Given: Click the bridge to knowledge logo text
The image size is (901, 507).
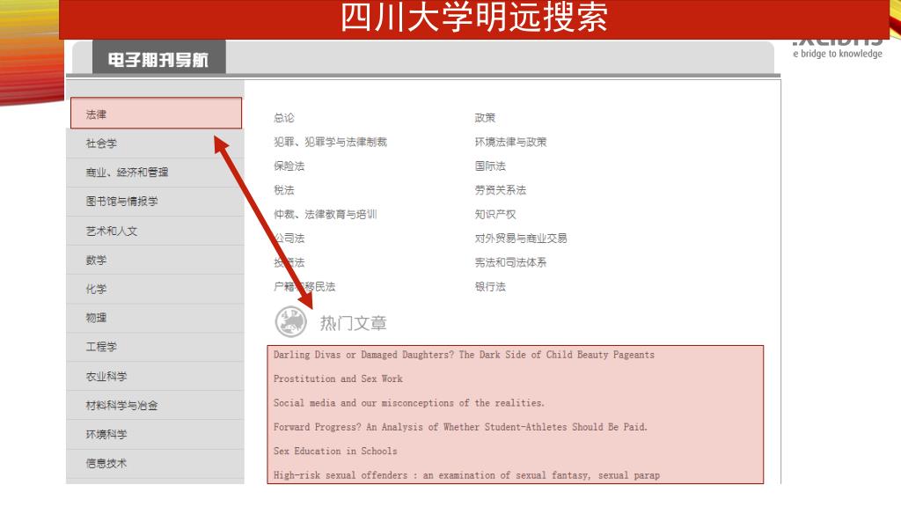Looking at the screenshot, I should [838, 54].
